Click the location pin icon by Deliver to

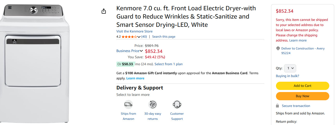(x=278, y=48)
